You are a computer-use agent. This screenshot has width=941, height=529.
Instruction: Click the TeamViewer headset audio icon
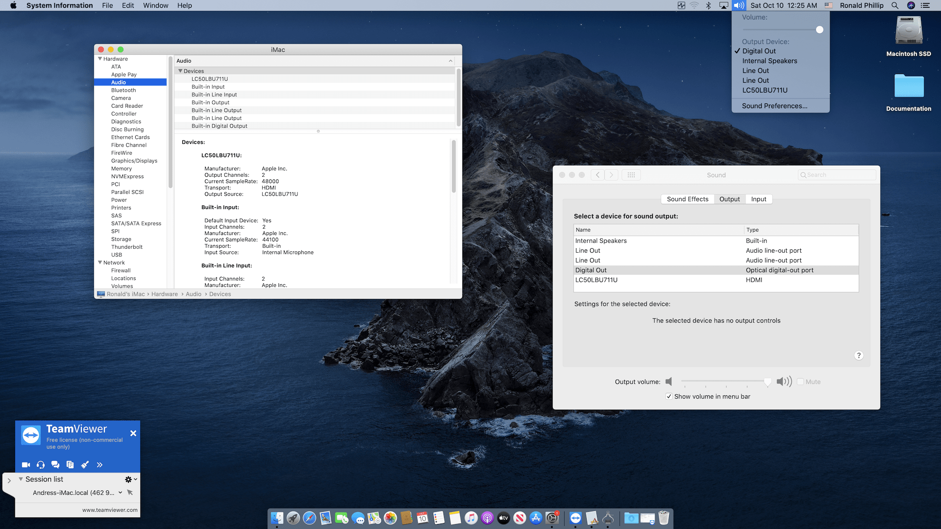tap(41, 465)
